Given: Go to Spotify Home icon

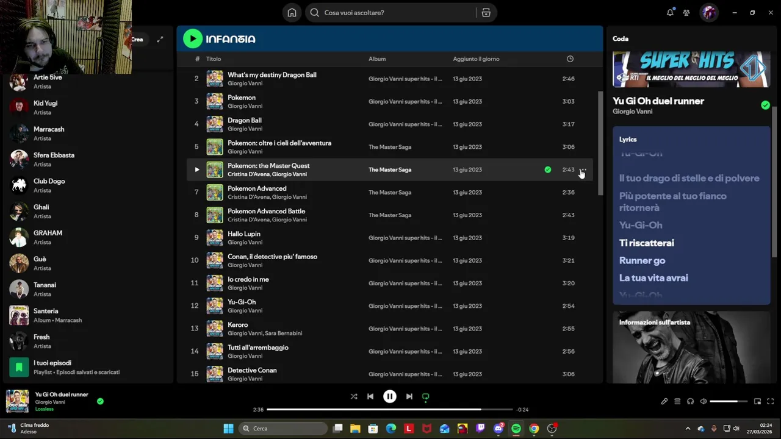Looking at the screenshot, I should click(x=292, y=13).
